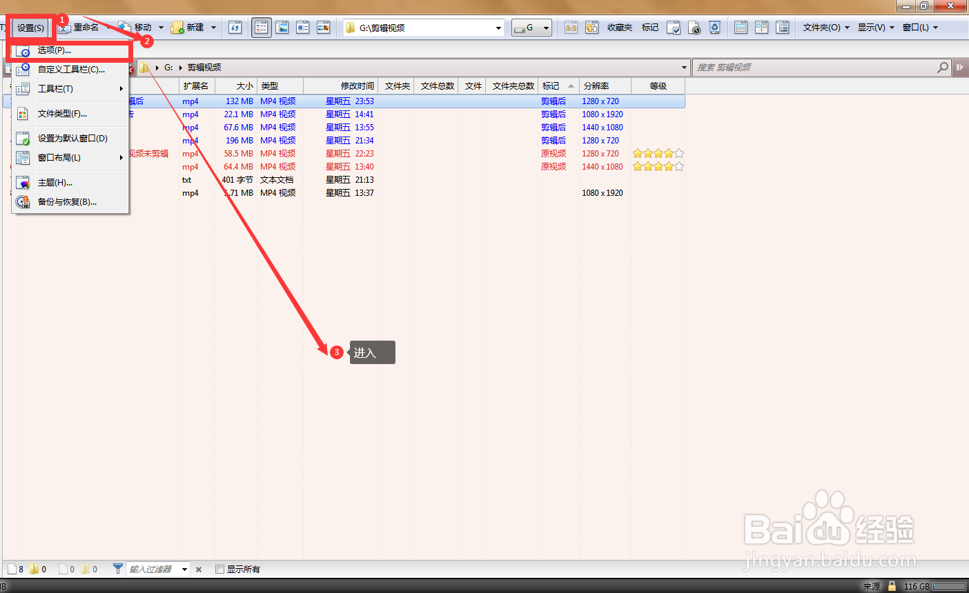
Task: Expand the 移动 dropdown arrow
Action: pyautogui.click(x=161, y=28)
